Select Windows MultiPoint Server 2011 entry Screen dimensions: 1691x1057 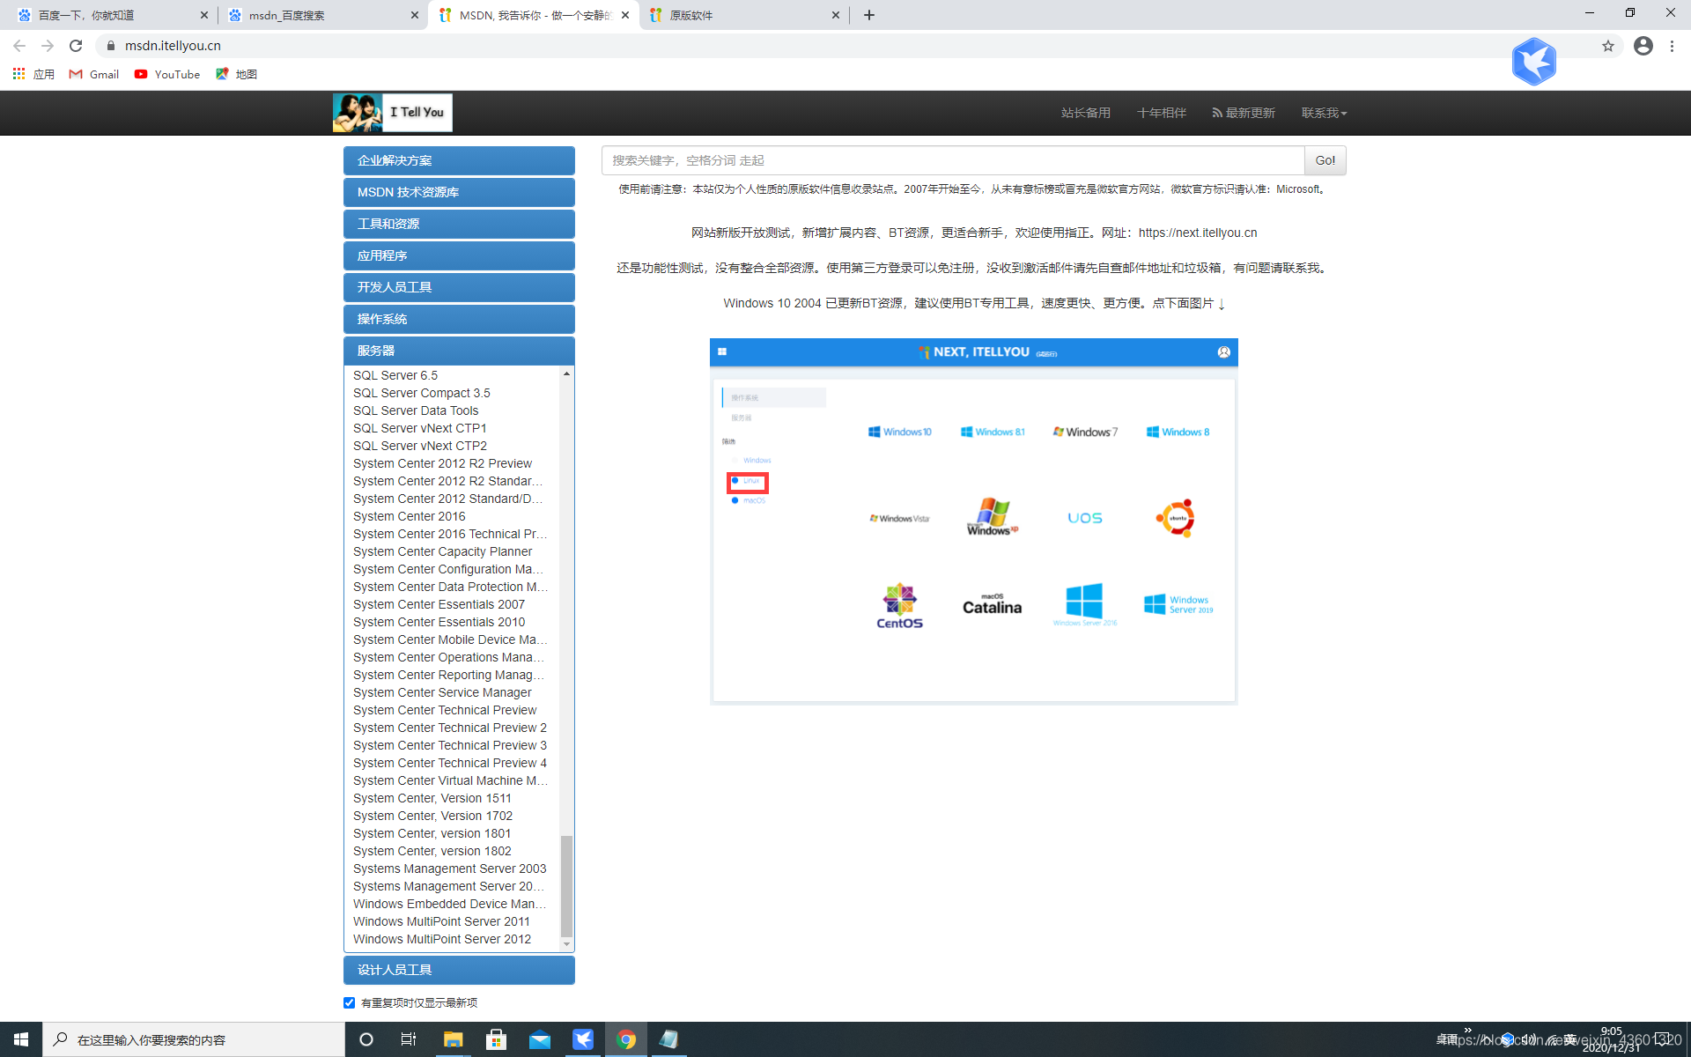click(x=441, y=921)
